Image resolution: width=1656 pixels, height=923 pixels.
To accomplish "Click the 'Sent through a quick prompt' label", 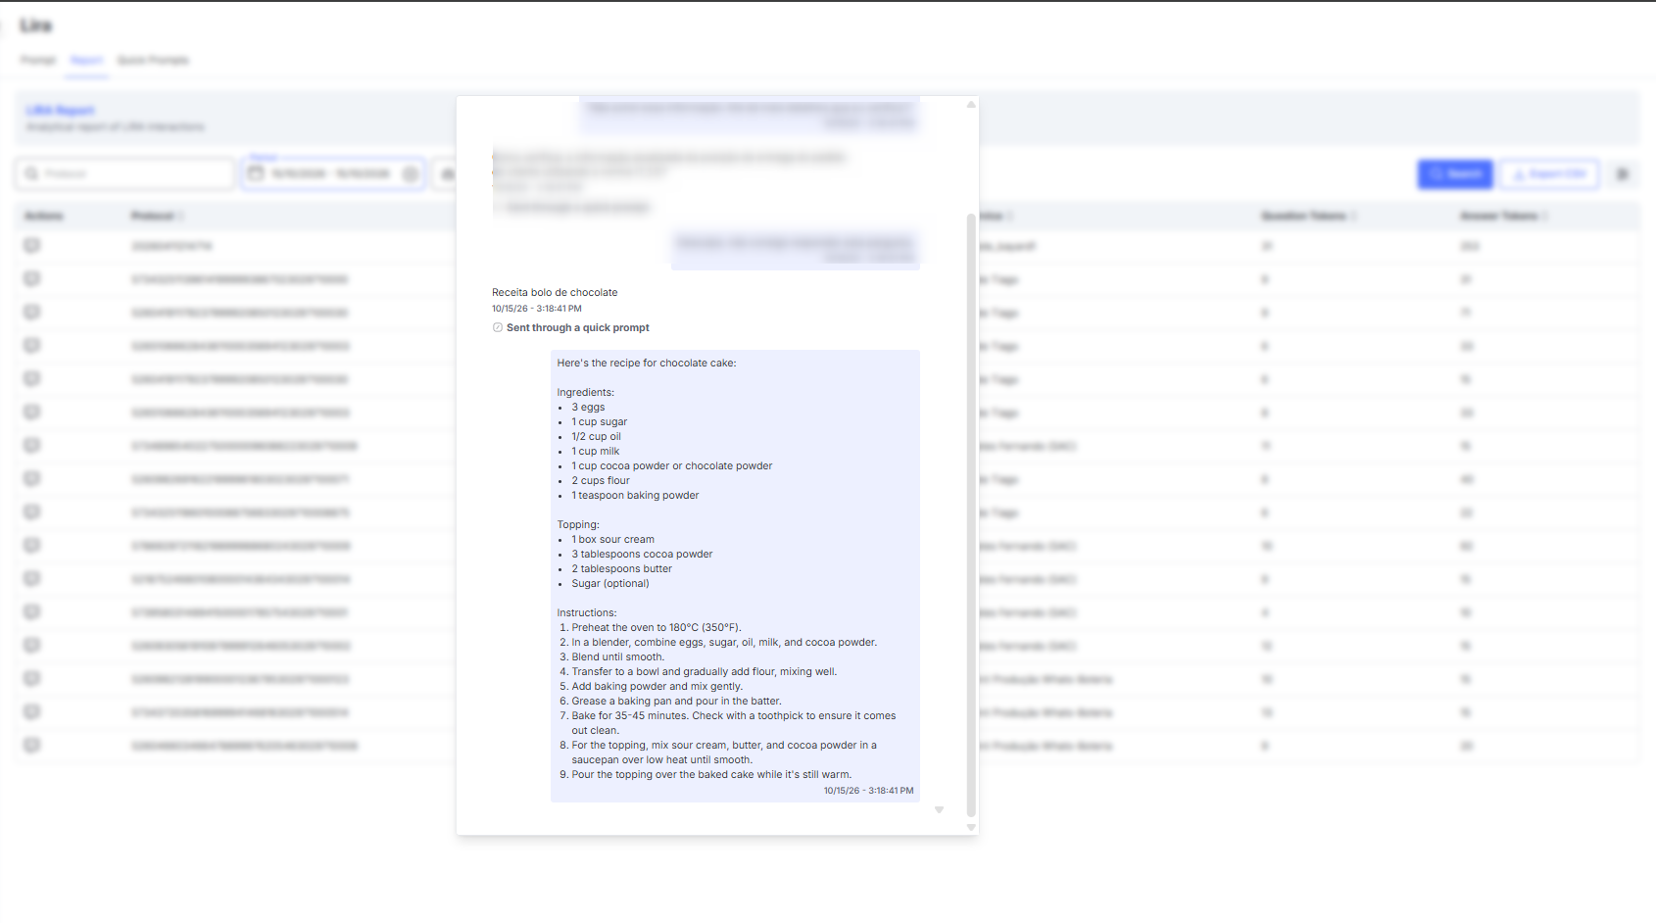I will [578, 328].
